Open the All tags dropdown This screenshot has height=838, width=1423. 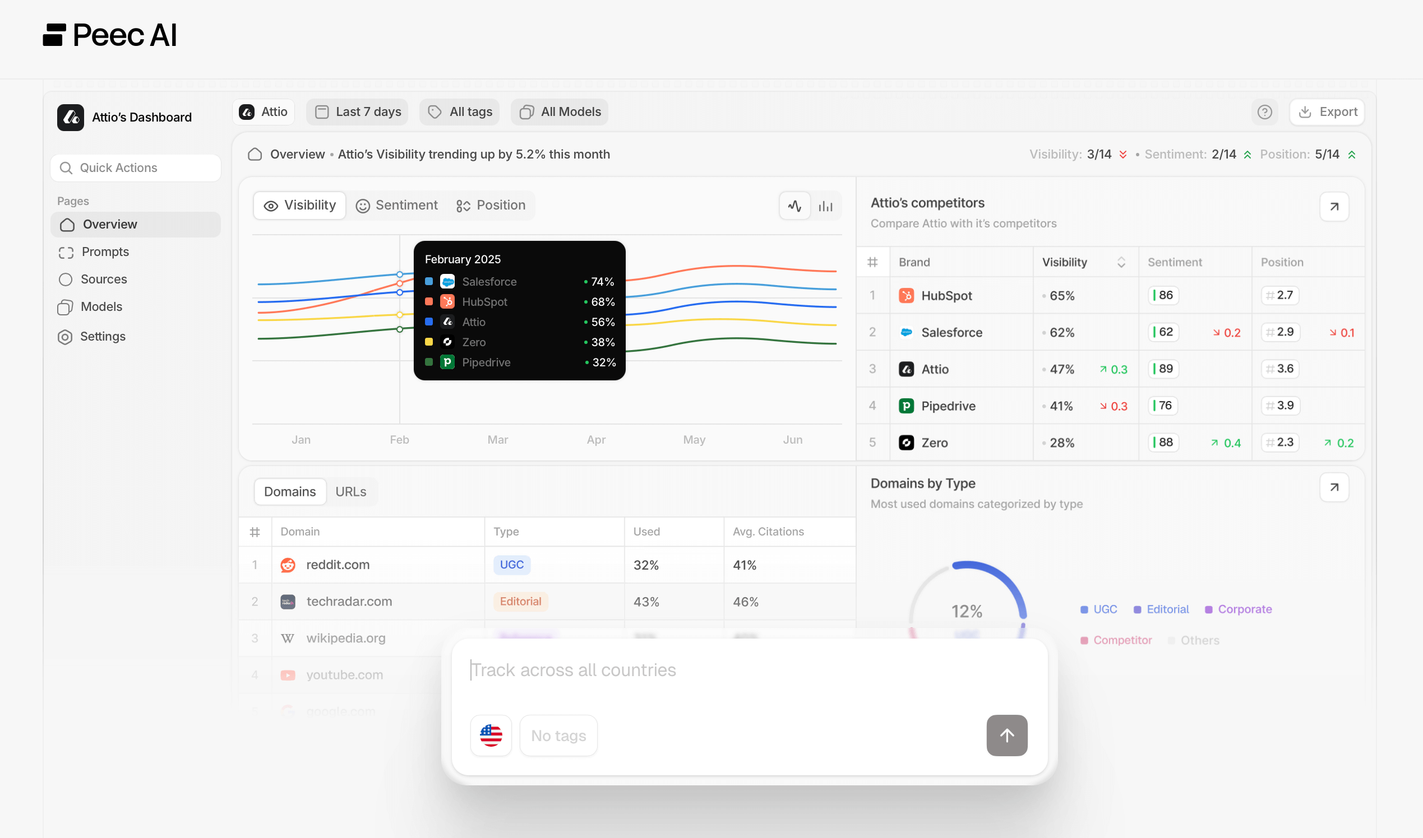[459, 112]
